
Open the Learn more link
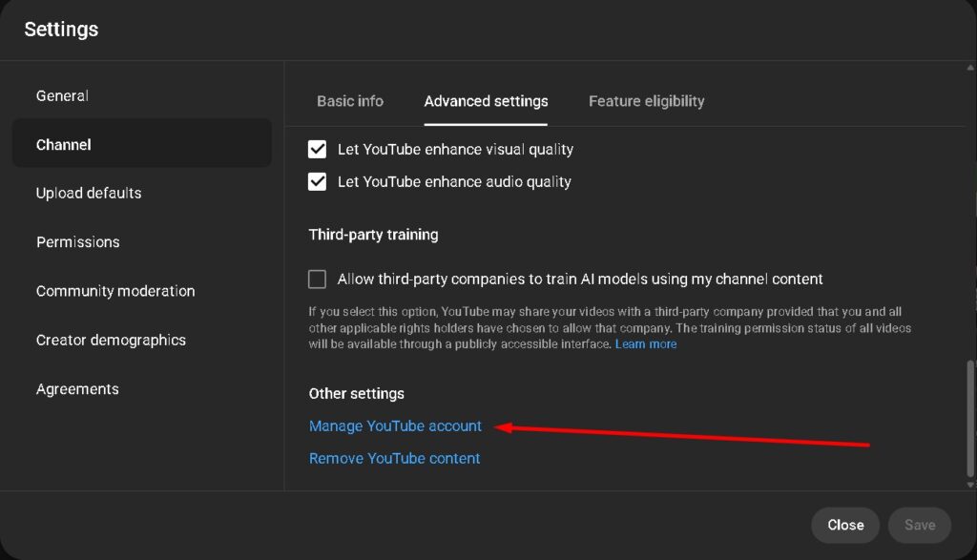click(x=646, y=344)
